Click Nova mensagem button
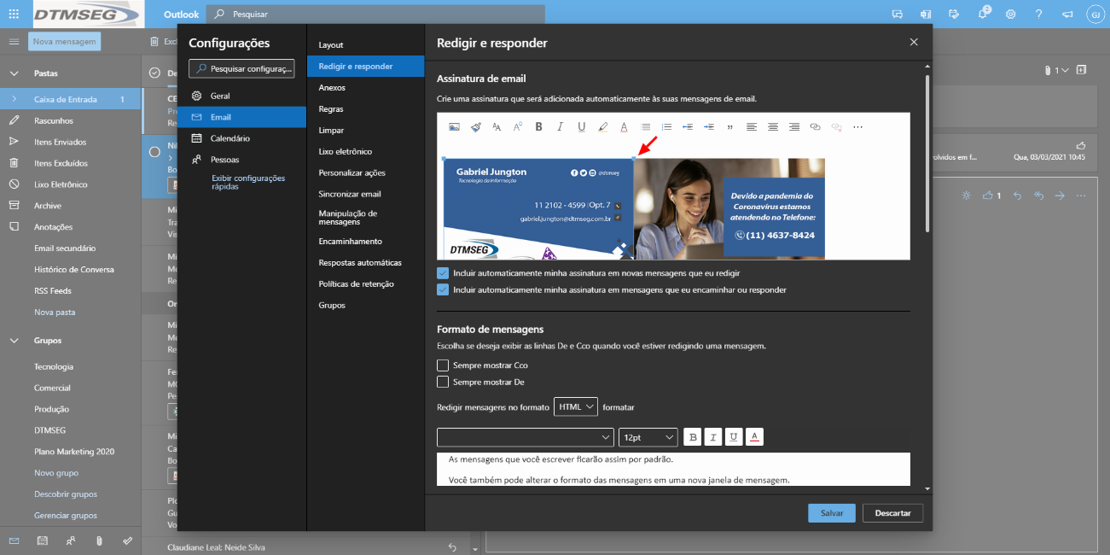The image size is (1110, 555). (x=65, y=41)
